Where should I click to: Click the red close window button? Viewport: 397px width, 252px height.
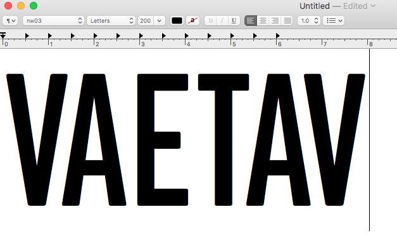[x=8, y=6]
